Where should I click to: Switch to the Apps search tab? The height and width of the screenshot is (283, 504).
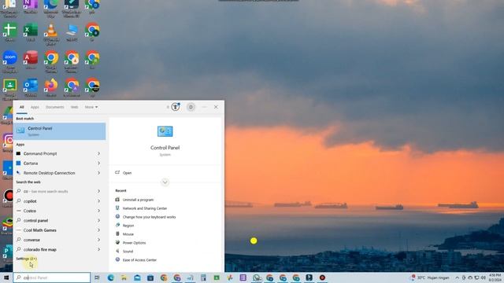[35, 107]
